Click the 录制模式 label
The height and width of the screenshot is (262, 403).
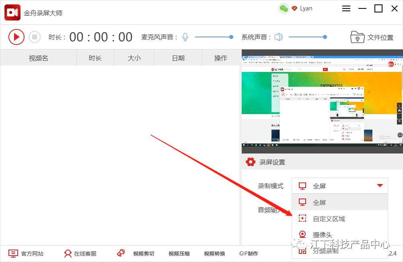coord(271,186)
